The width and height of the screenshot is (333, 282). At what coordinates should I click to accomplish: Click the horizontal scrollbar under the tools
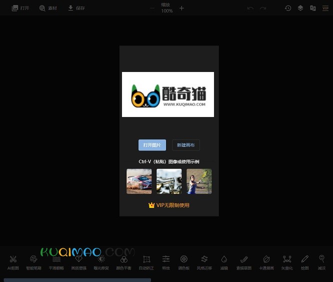[x=77, y=280]
